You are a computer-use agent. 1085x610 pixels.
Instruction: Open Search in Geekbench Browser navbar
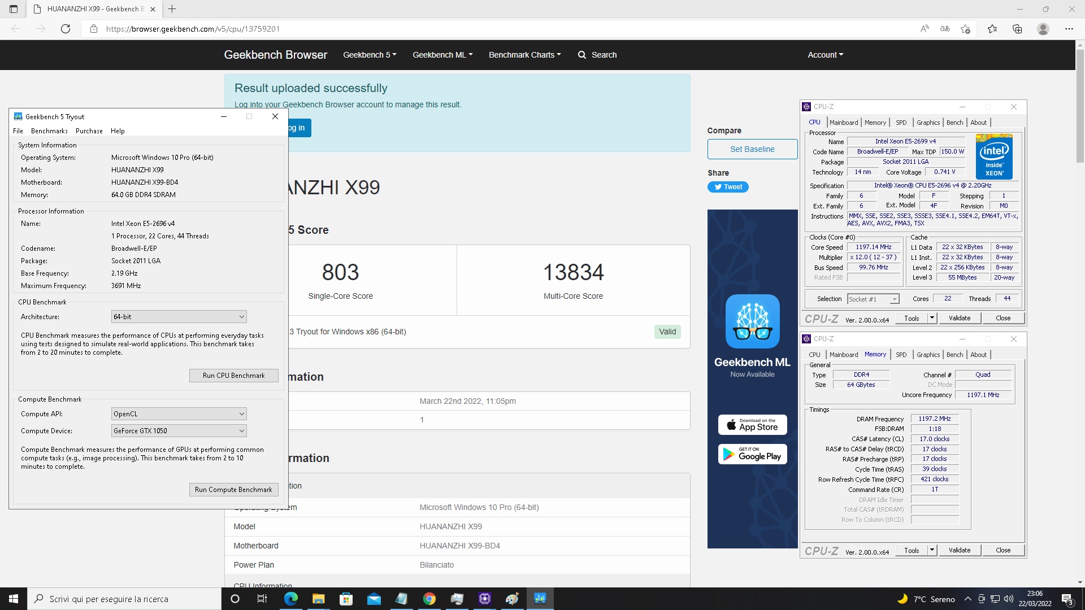pyautogui.click(x=597, y=55)
